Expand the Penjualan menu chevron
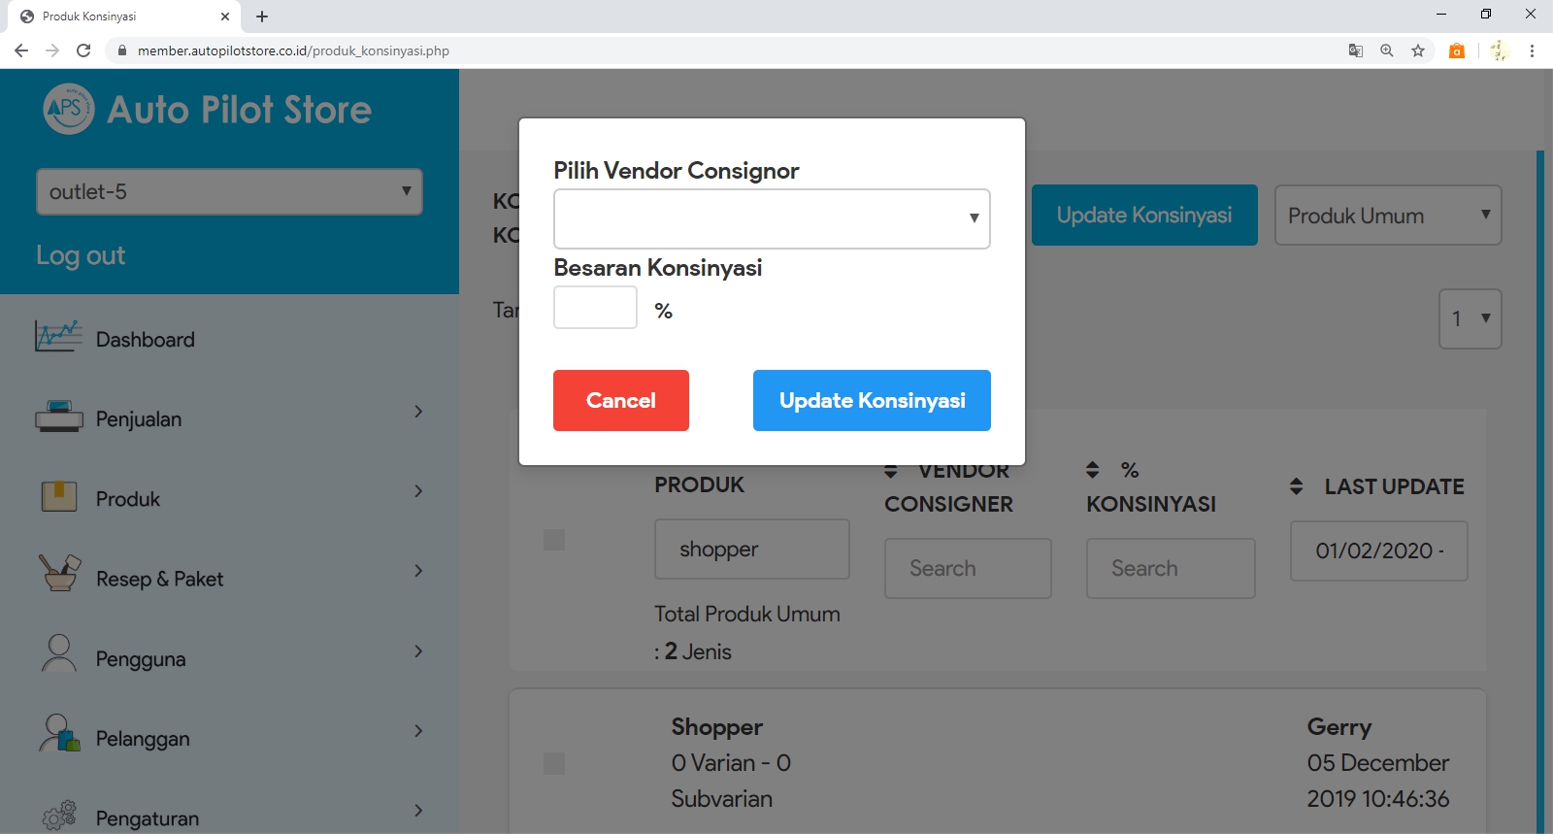This screenshot has width=1553, height=834. 418,412
